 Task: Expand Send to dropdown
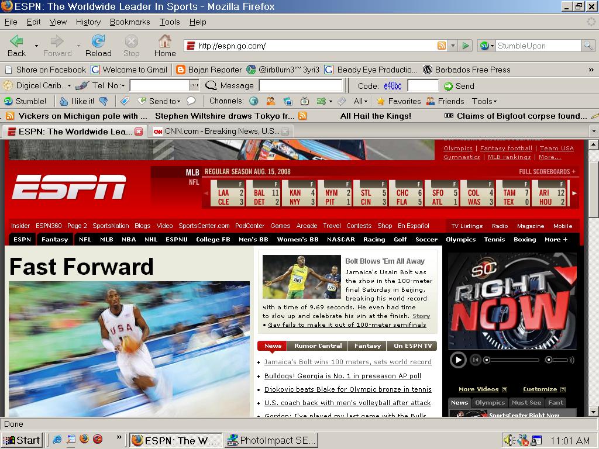point(178,102)
